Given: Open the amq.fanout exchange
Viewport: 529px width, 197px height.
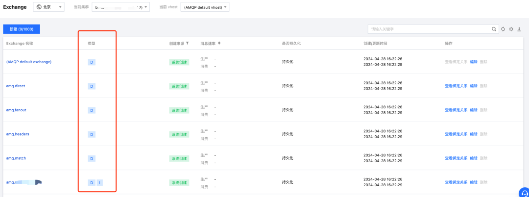Looking at the screenshot, I should pos(16,110).
